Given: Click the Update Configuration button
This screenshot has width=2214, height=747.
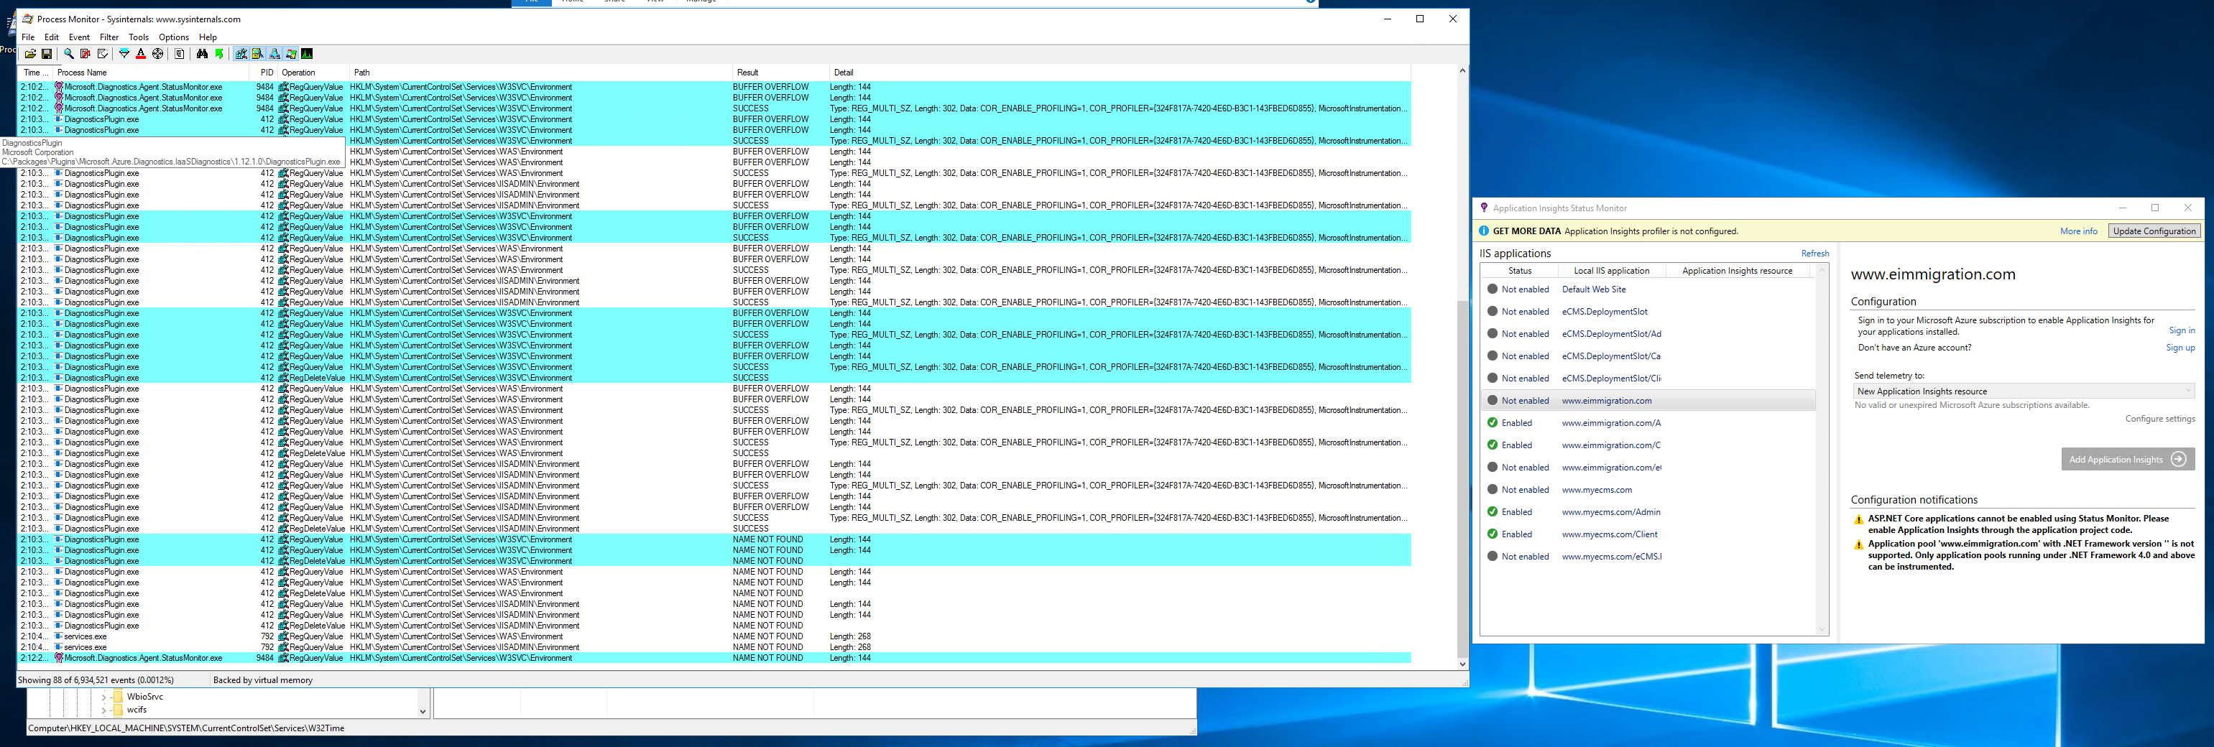Looking at the screenshot, I should click(2154, 230).
